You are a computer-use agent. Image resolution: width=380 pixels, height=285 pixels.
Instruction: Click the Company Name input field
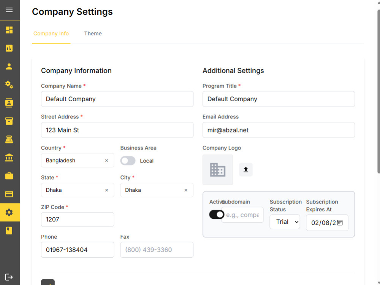117,99
